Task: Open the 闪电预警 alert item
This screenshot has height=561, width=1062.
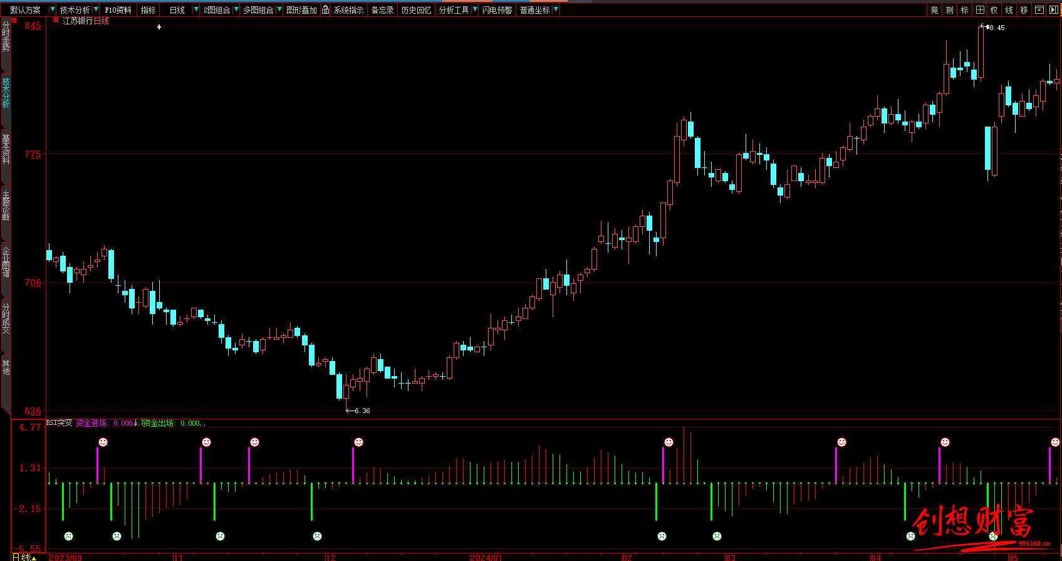Action: point(497,10)
